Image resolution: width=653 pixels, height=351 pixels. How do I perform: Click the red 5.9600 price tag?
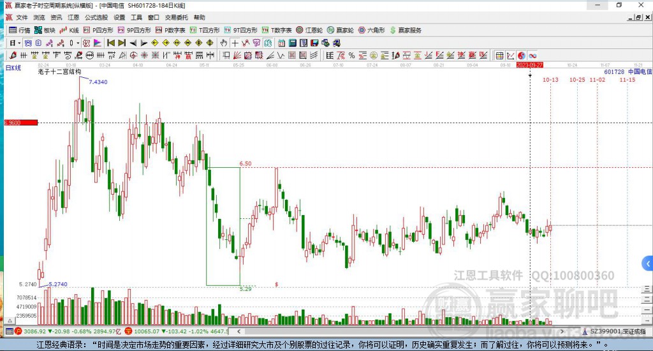(x=21, y=123)
